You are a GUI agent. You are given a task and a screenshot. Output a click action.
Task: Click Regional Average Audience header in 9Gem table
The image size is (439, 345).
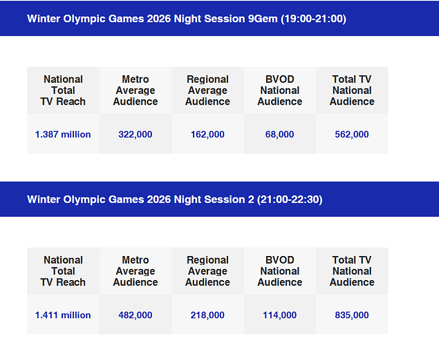pos(207,90)
